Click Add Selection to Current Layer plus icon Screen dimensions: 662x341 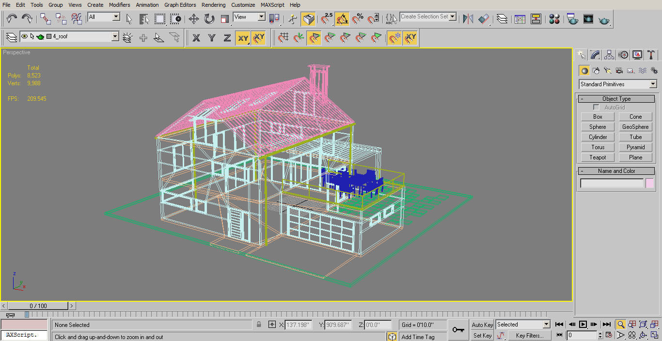(143, 37)
